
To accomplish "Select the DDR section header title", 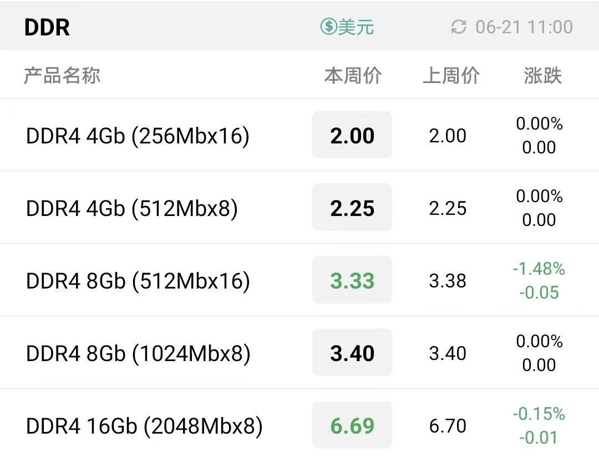I will click(x=47, y=28).
